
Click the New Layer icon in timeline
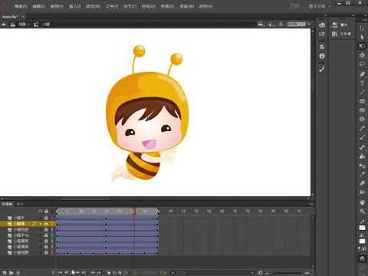(x=5, y=273)
